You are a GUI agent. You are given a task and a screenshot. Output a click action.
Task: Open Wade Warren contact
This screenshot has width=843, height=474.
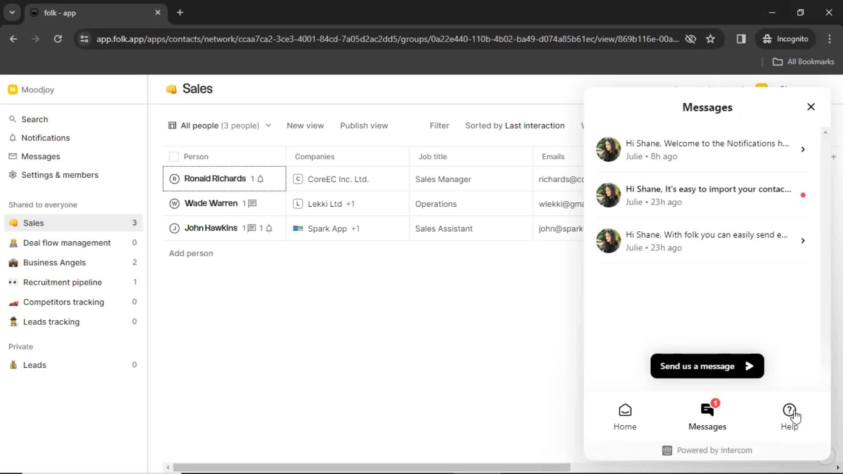(211, 203)
